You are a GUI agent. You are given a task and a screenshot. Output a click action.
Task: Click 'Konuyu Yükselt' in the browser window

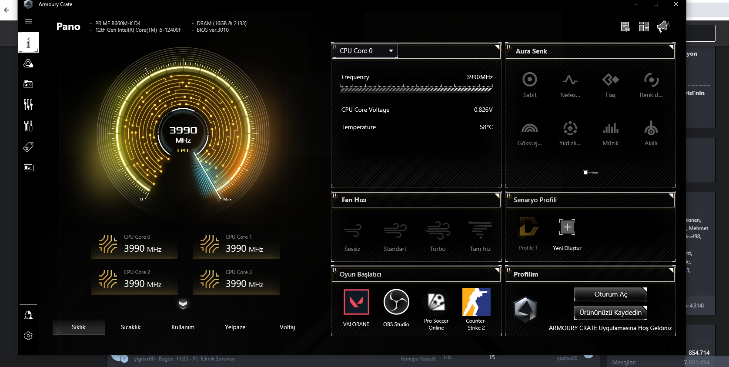click(418, 359)
